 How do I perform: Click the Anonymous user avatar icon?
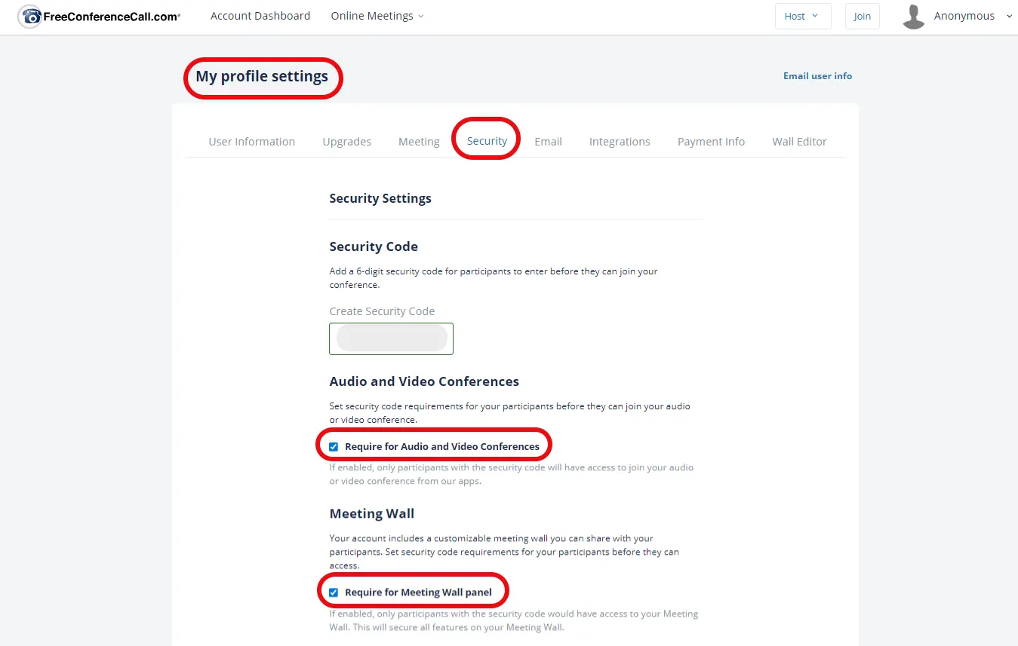tap(914, 17)
